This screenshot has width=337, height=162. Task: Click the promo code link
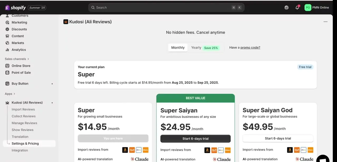point(250,48)
